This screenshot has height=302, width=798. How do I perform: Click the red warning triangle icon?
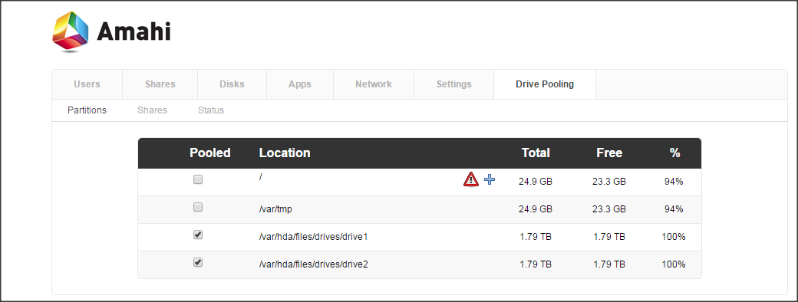click(471, 179)
